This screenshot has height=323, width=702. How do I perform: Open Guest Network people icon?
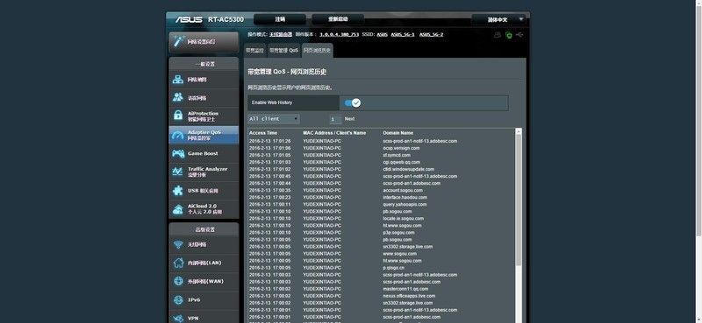pyautogui.click(x=178, y=97)
